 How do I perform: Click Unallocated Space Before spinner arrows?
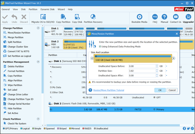(x=157, y=66)
